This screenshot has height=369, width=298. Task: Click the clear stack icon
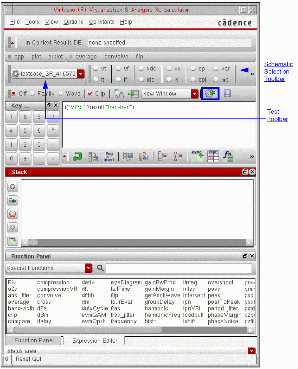click(163, 156)
